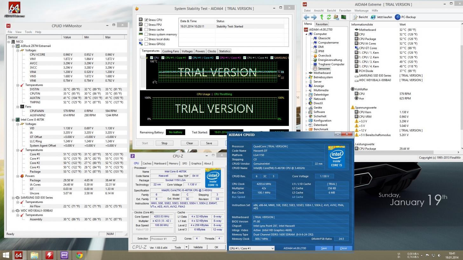Open the Bericht report toolbar button
463x260 pixels.
tap(360, 17)
